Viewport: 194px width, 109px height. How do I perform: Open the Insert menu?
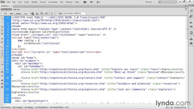coord(27,2)
